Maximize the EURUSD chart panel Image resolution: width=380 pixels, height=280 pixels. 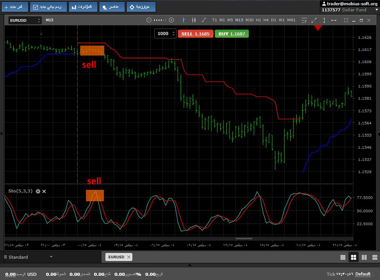[361, 20]
